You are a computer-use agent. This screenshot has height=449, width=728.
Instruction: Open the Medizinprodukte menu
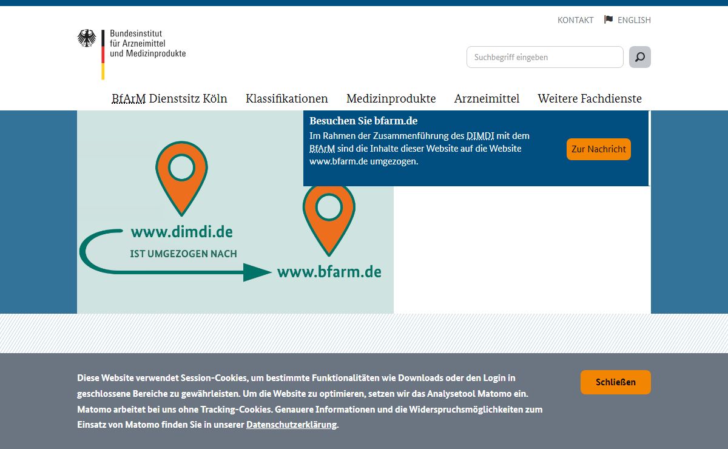(x=391, y=98)
